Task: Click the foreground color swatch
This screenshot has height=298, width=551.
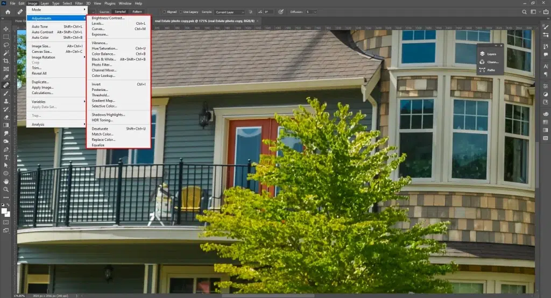Action: click(x=5, y=211)
